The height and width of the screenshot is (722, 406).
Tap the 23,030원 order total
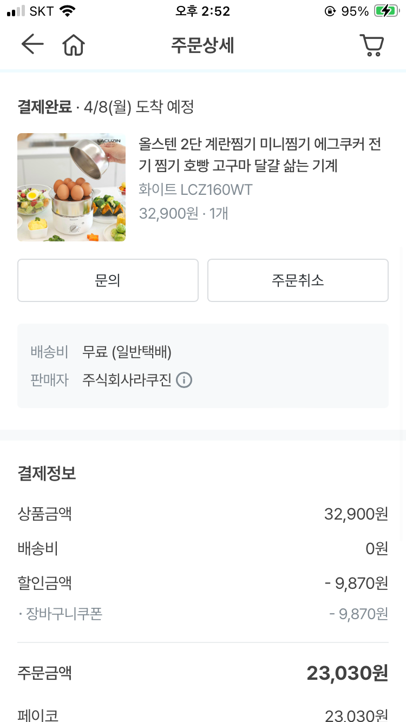point(347,673)
